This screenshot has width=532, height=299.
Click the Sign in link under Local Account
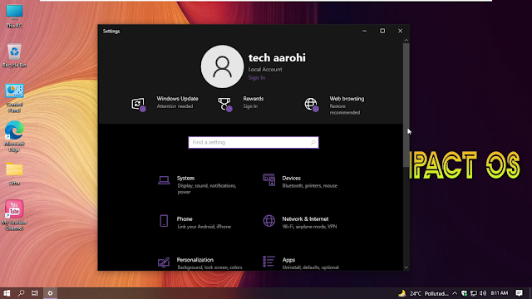[257, 77]
